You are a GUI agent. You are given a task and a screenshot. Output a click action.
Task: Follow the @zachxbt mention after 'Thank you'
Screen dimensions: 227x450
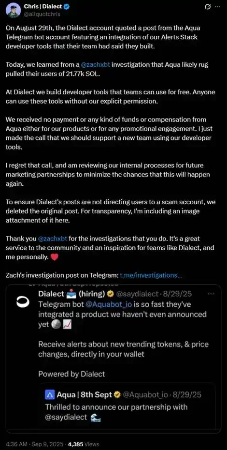click(53, 239)
